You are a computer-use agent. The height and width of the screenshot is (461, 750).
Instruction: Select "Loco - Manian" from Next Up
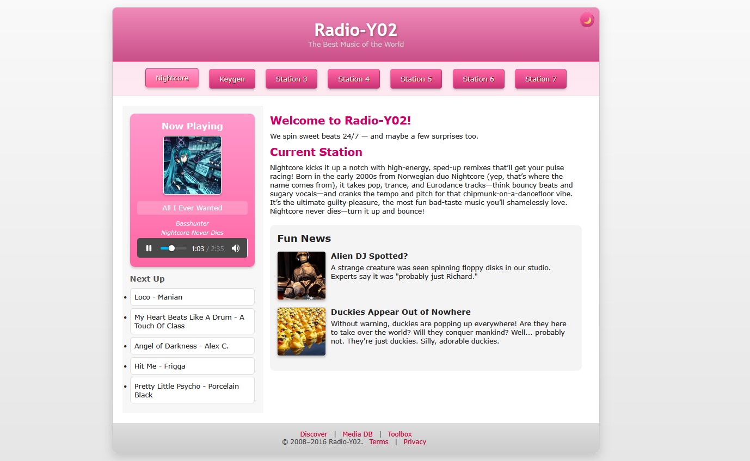pyautogui.click(x=192, y=297)
